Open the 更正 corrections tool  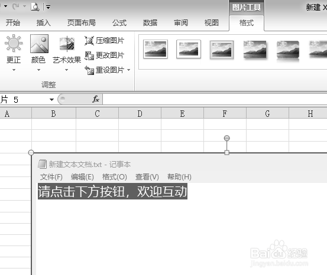coord(14,50)
